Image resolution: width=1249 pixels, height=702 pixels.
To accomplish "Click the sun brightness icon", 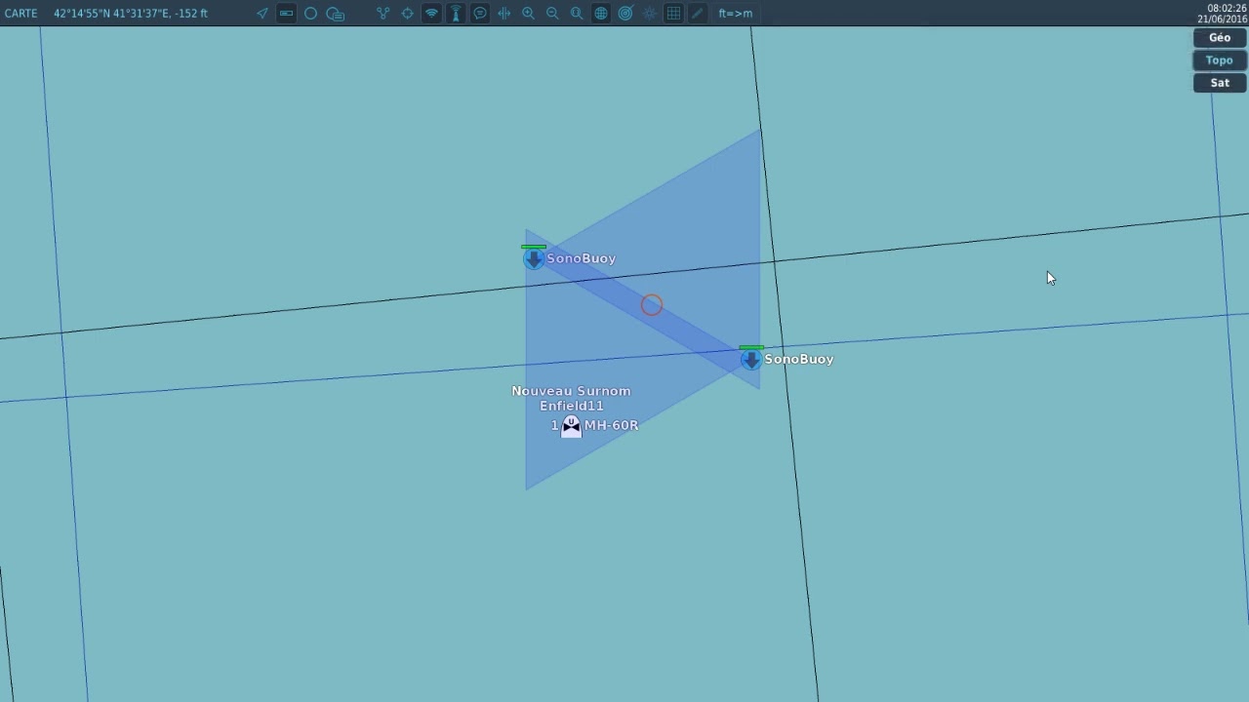I will click(650, 14).
